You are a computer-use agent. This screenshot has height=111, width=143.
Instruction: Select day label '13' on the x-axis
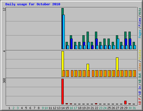pyautogui.click(x=59, y=108)
